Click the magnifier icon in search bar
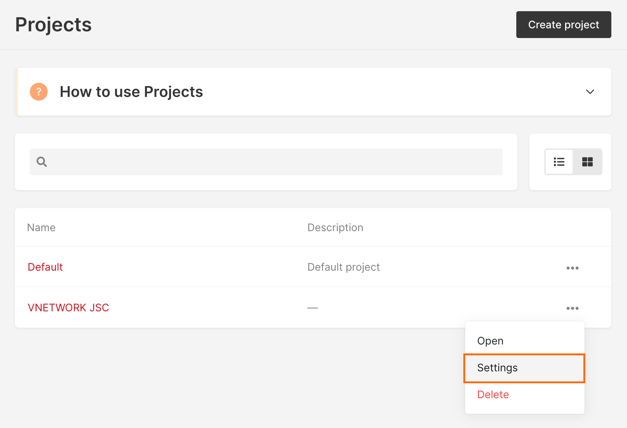The height and width of the screenshot is (428, 627). point(42,162)
